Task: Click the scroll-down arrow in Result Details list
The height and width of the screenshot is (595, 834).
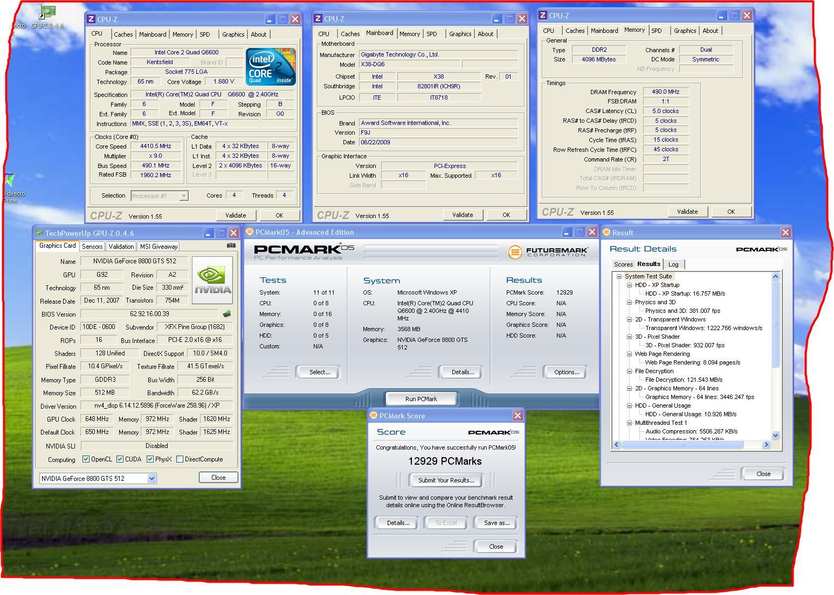Action: point(775,435)
